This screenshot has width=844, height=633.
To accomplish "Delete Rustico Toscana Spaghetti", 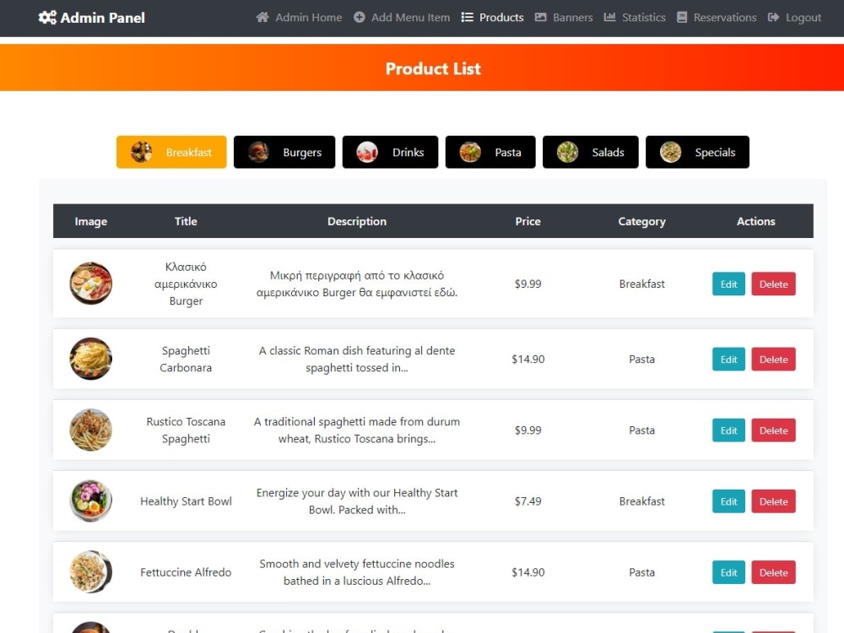I will [773, 430].
